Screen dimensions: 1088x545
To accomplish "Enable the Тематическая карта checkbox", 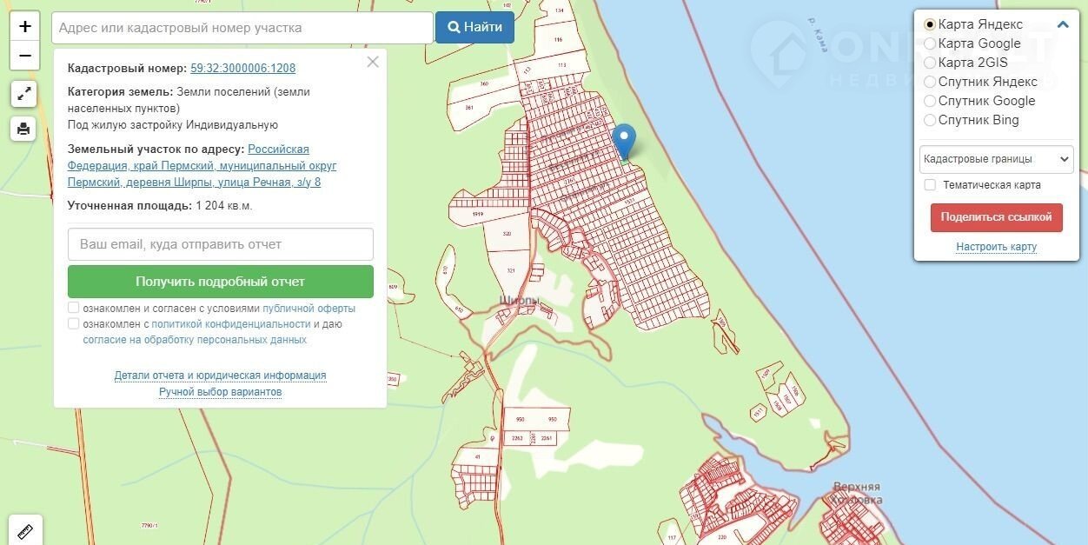I will tap(930, 185).
